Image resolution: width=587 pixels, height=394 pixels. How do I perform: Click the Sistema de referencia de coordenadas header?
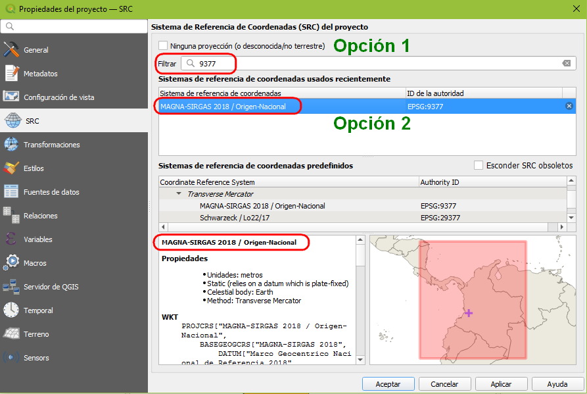pyautogui.click(x=282, y=93)
